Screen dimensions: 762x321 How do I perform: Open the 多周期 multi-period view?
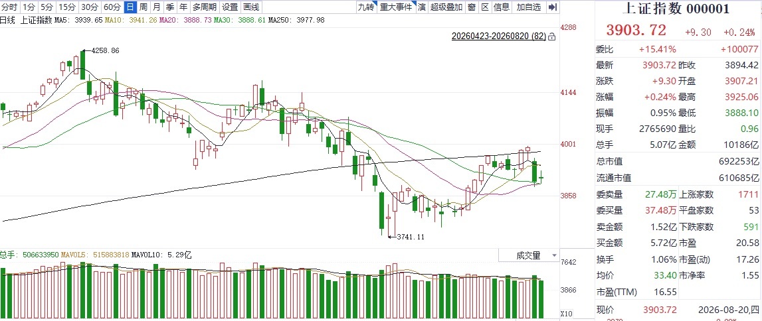click(x=204, y=7)
